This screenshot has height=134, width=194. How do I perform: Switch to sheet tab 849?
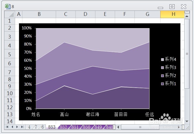pyautogui.click(x=98, y=127)
